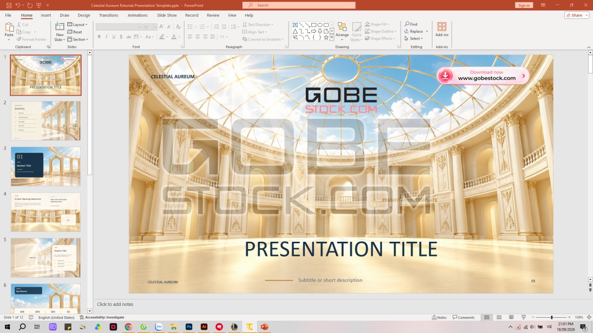Switch to the Insert tab

coord(46,15)
